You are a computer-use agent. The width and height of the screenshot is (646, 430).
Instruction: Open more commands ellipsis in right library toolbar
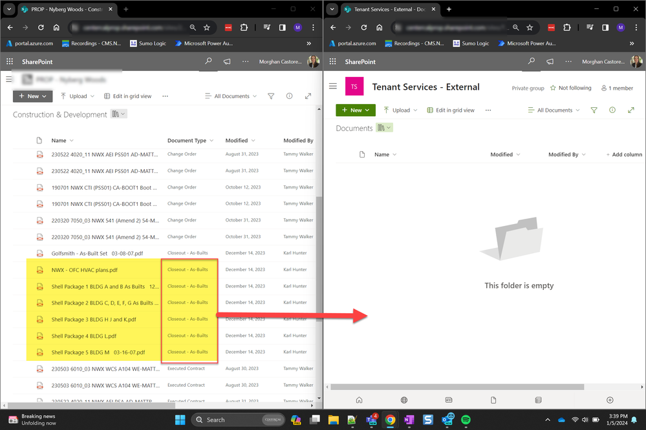(488, 110)
